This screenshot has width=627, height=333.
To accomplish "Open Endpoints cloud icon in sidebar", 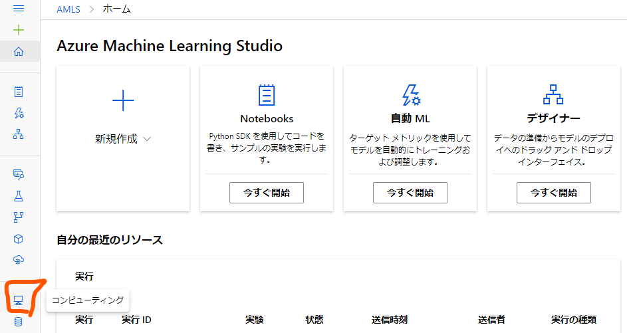I will pos(19,261).
